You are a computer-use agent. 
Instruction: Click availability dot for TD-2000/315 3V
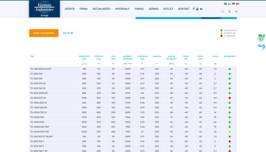tap(230, 112)
